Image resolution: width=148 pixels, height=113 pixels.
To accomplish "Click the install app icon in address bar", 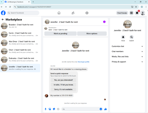I will pyautogui.click(x=132, y=7).
